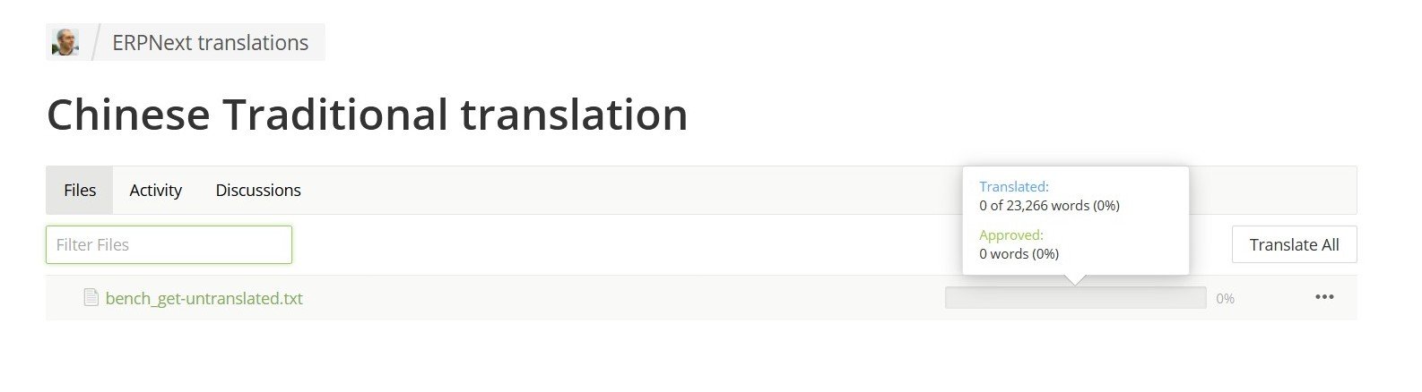Screen dimensions: 1422x392
Task: Click the slash separator in the breadcrumb
Action: coord(95,43)
